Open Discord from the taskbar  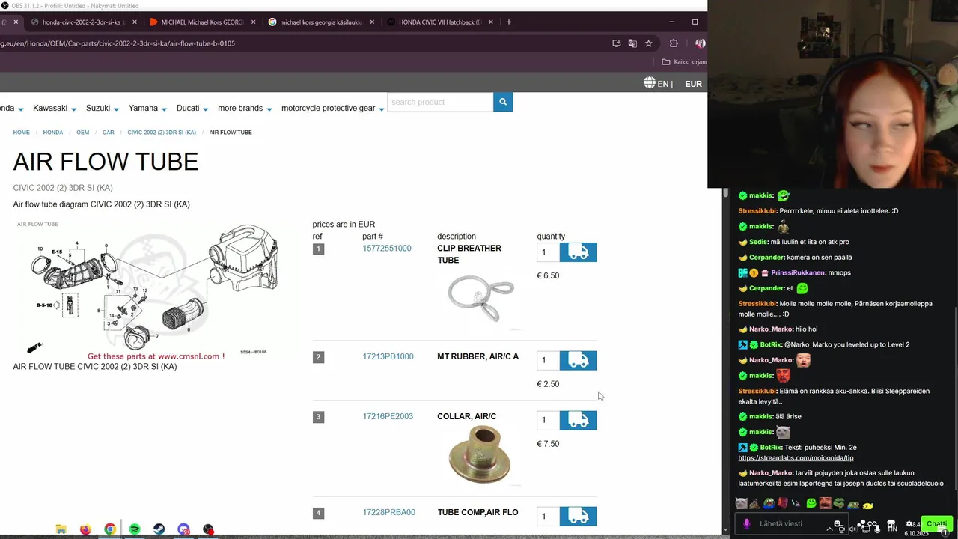tap(184, 529)
